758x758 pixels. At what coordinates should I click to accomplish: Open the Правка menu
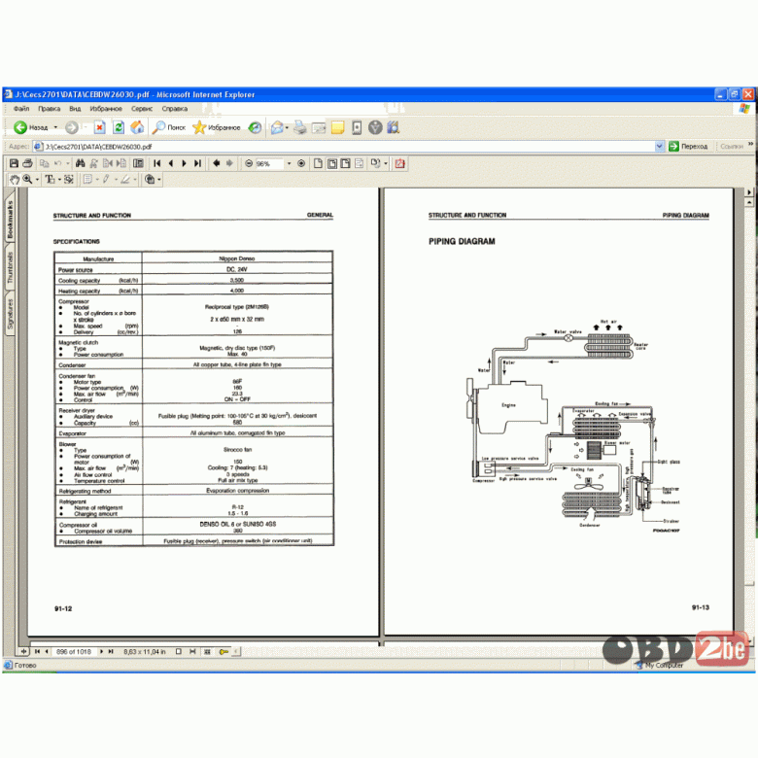click(x=49, y=108)
